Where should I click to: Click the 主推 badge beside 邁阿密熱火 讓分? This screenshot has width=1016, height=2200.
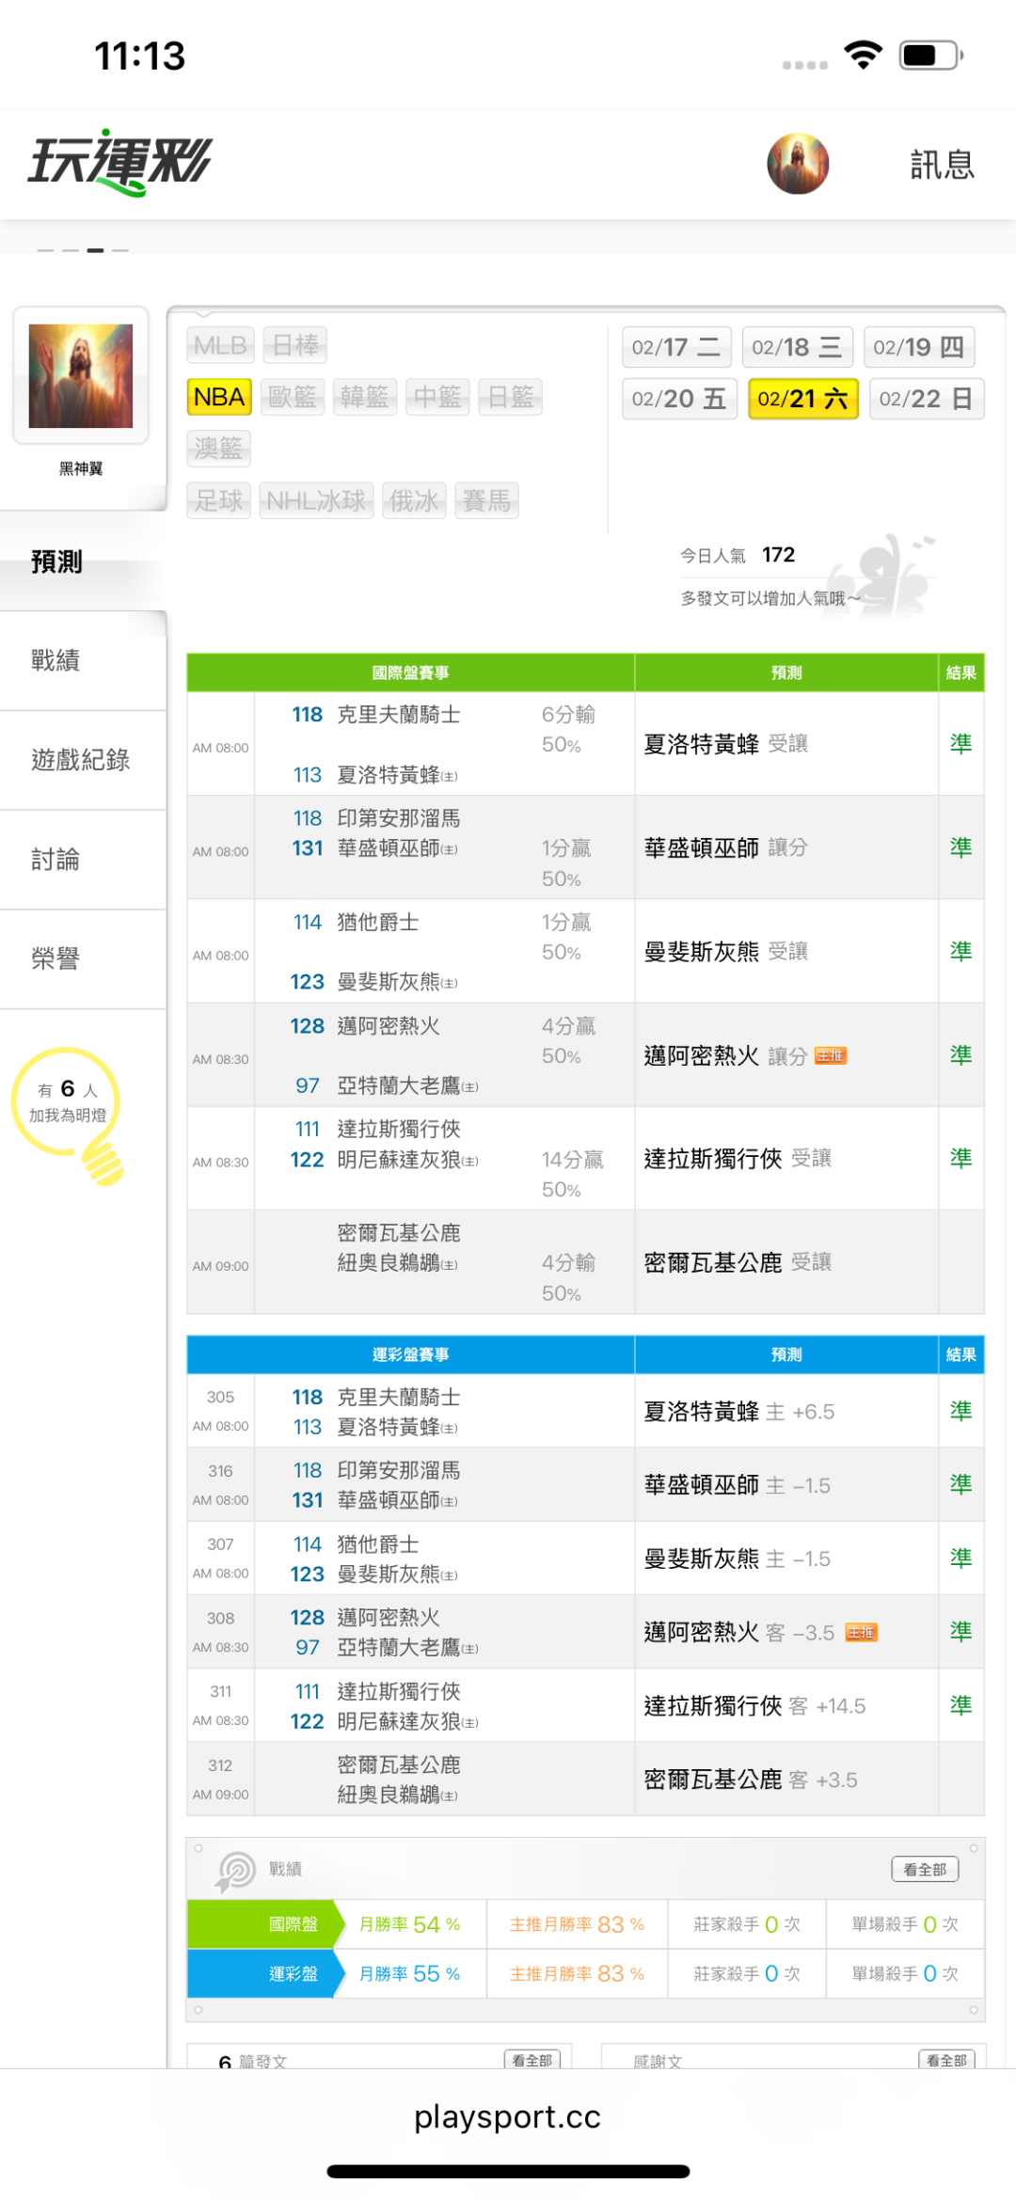point(831,1056)
